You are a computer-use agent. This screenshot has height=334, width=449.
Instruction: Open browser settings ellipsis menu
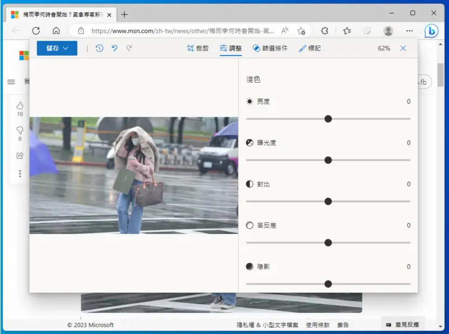pos(410,31)
